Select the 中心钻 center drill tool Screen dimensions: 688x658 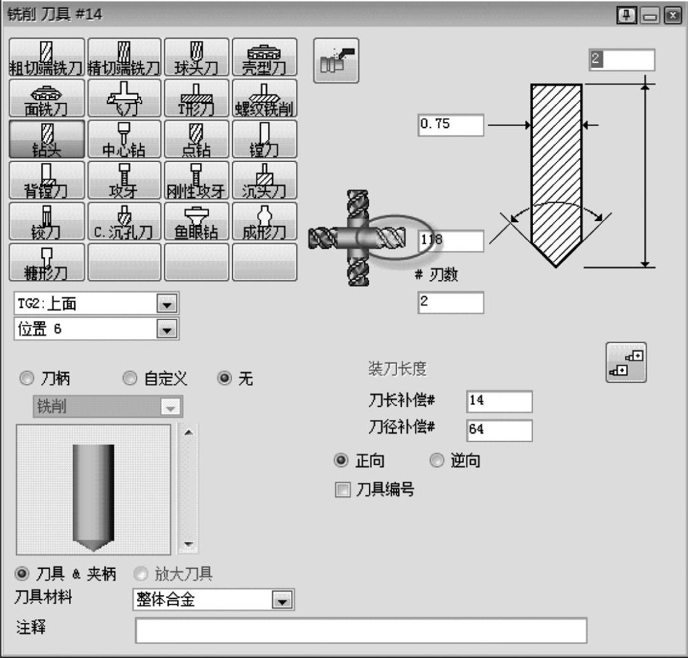(125, 139)
